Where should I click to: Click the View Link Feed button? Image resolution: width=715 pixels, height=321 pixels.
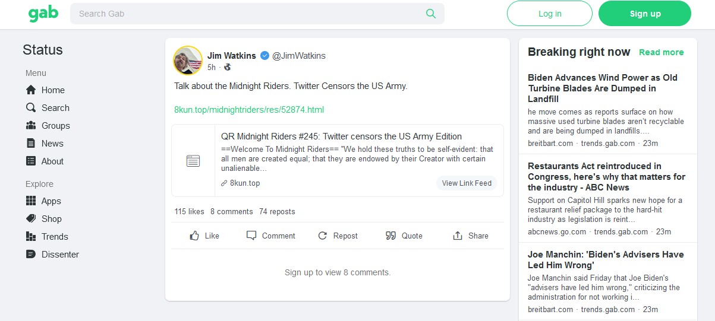pyautogui.click(x=467, y=183)
